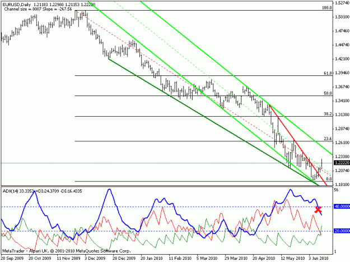Click the 1.47460 price axis value

point(342,31)
